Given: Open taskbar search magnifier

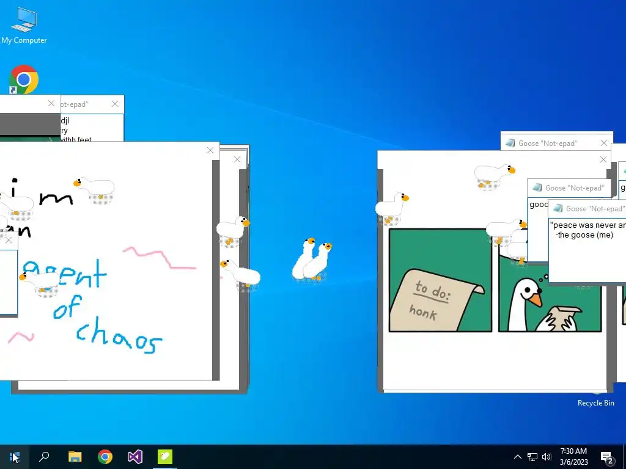Looking at the screenshot, I should click(x=44, y=457).
